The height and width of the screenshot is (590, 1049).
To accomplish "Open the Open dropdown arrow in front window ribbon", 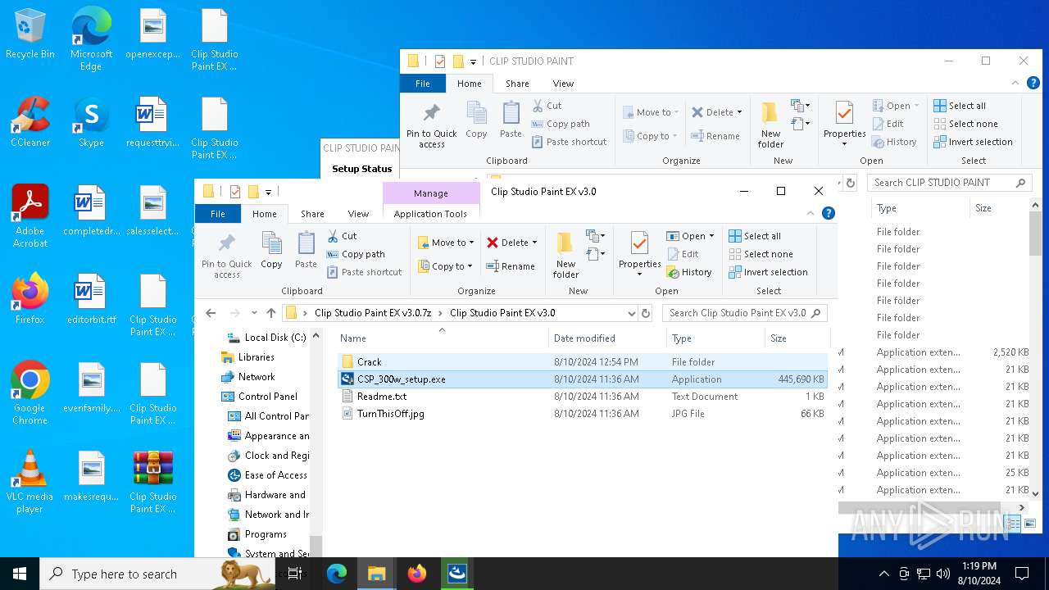I will (x=711, y=236).
